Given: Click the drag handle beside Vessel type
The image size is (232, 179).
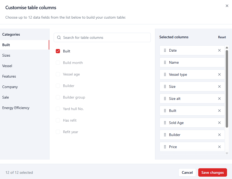Looking at the screenshot, I should point(165,74).
